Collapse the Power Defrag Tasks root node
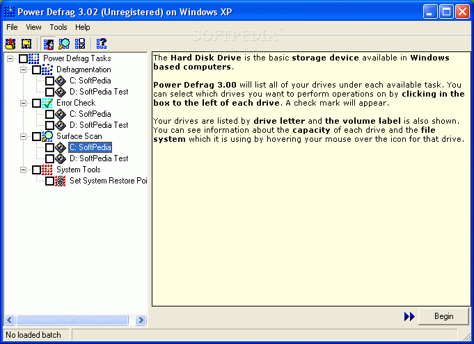Viewport: 474px width, 344px height. 10,58
